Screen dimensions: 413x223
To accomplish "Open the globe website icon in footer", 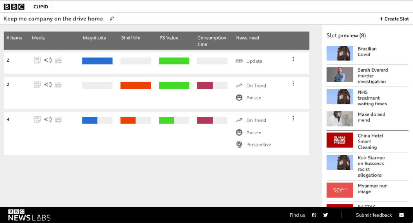I will tap(314, 215).
